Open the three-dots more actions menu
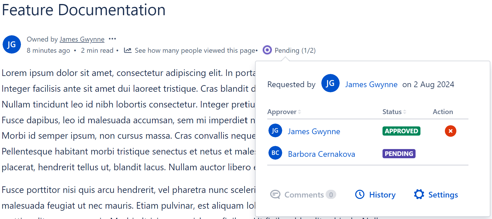Screen dimensions: 492x219 coord(112,39)
